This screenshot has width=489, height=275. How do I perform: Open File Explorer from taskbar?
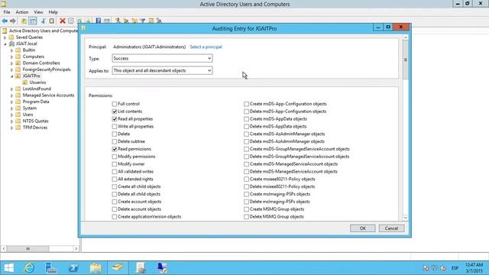(96, 268)
